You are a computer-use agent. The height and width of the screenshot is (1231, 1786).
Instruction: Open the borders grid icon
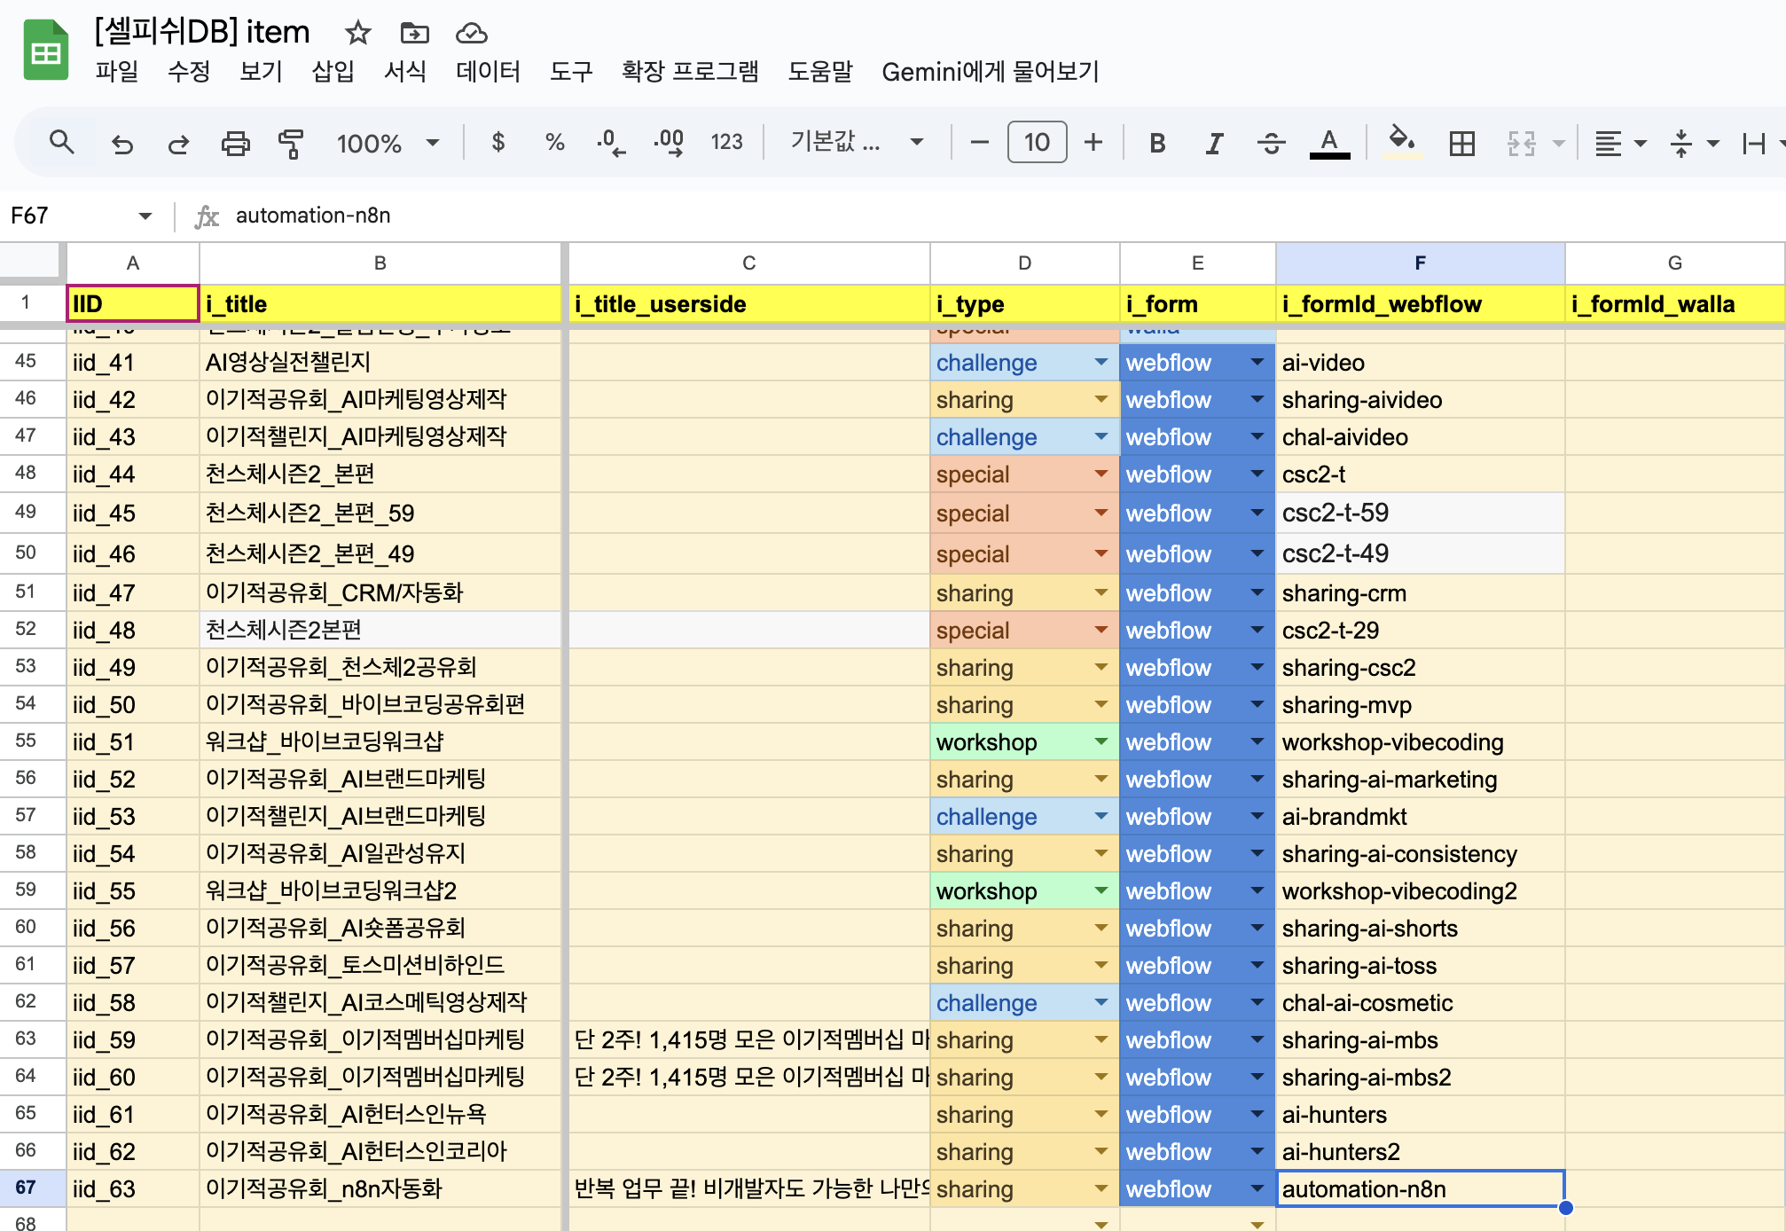[x=1461, y=143]
